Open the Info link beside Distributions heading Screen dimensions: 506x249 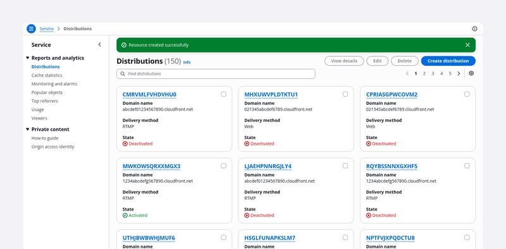(x=187, y=62)
